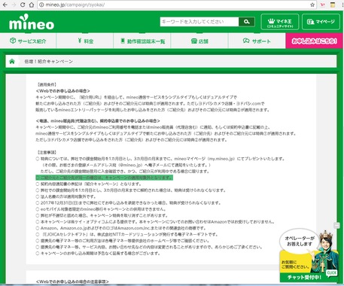Click the 【注意事項】 heading

tap(47, 153)
